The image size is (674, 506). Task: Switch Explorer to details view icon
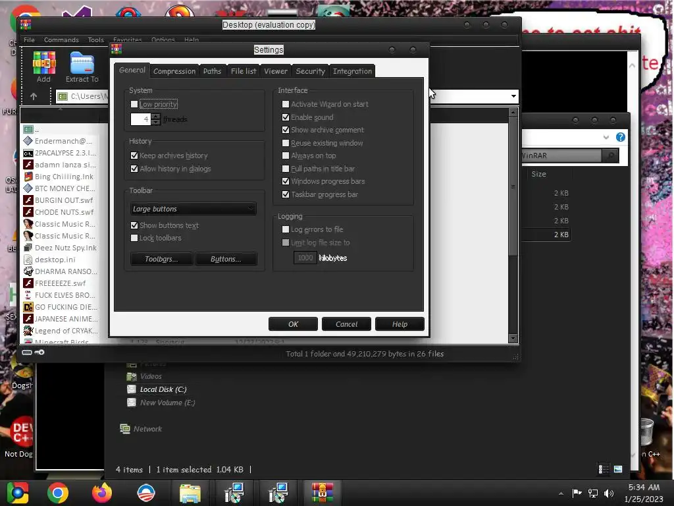point(604,469)
